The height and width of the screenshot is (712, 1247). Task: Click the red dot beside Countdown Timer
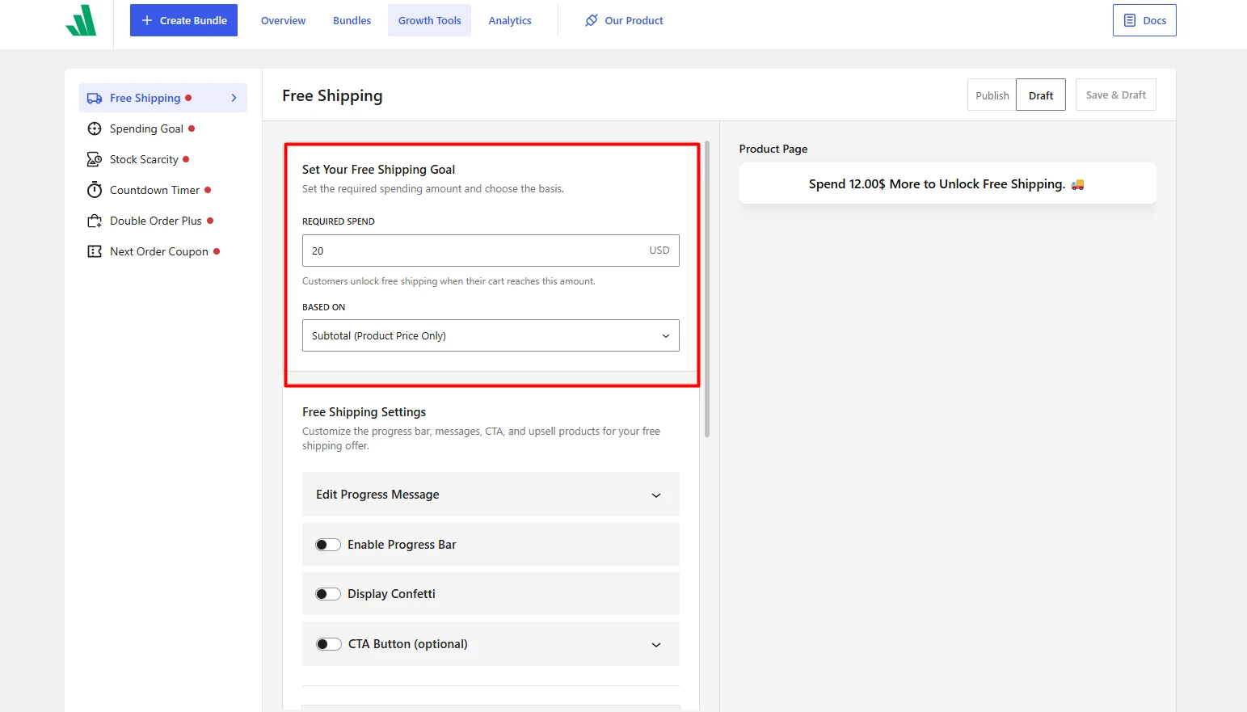pyautogui.click(x=208, y=190)
